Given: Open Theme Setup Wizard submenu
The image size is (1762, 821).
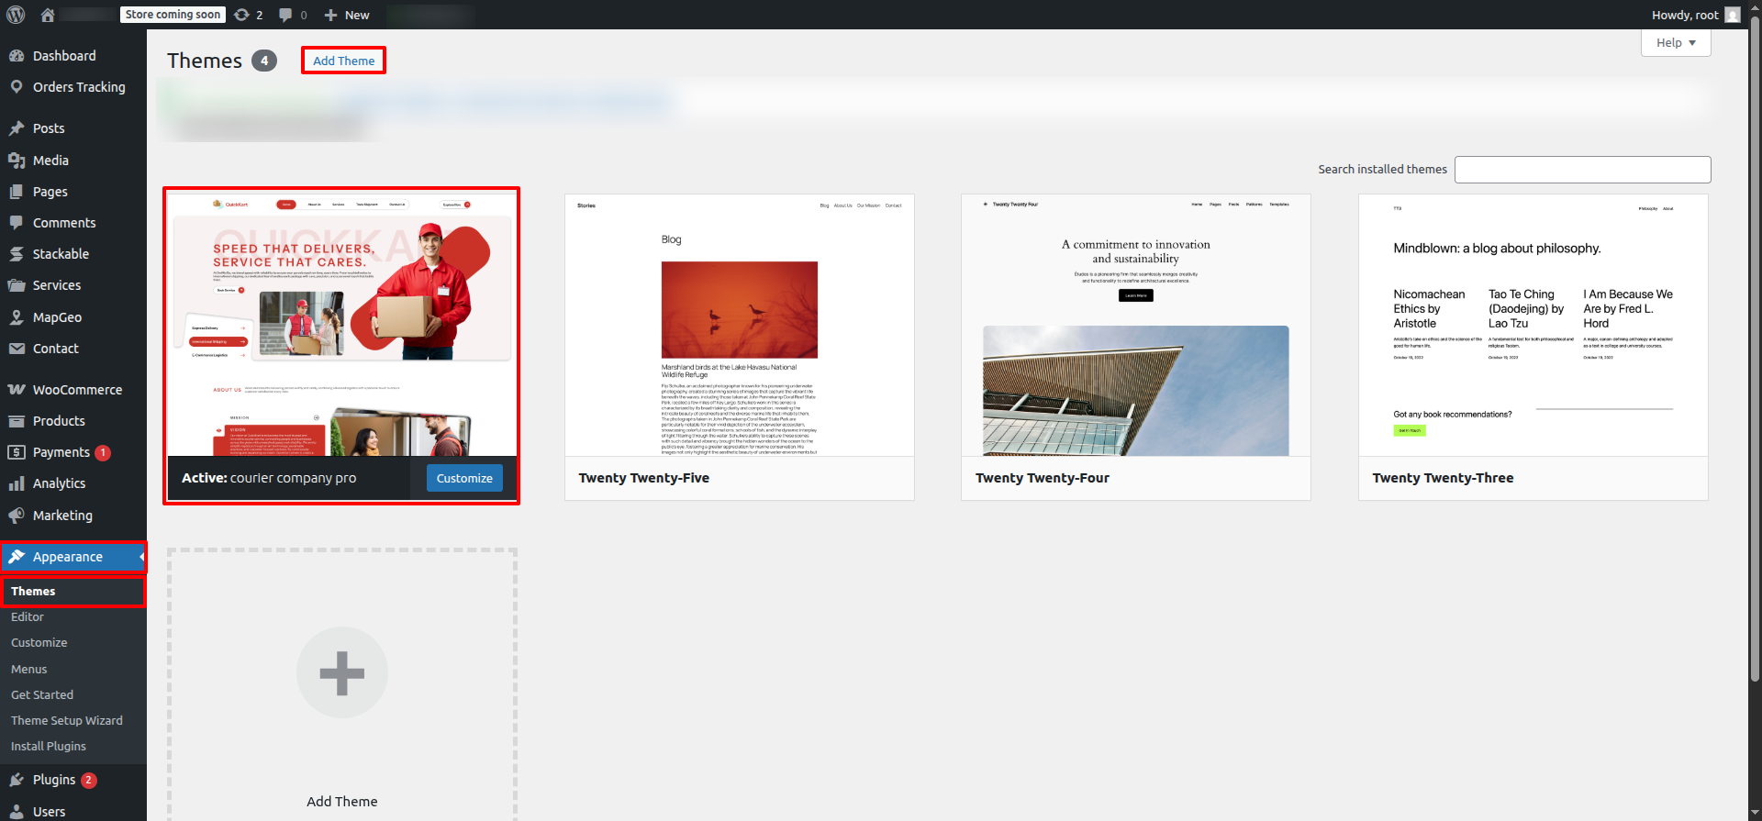Looking at the screenshot, I should coord(66,721).
